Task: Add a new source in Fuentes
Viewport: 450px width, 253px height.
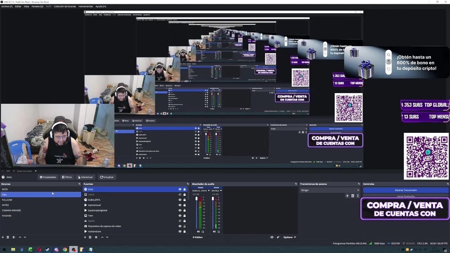Action: (x=85, y=237)
